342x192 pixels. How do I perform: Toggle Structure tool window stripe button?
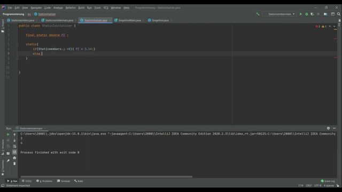(x=3, y=147)
